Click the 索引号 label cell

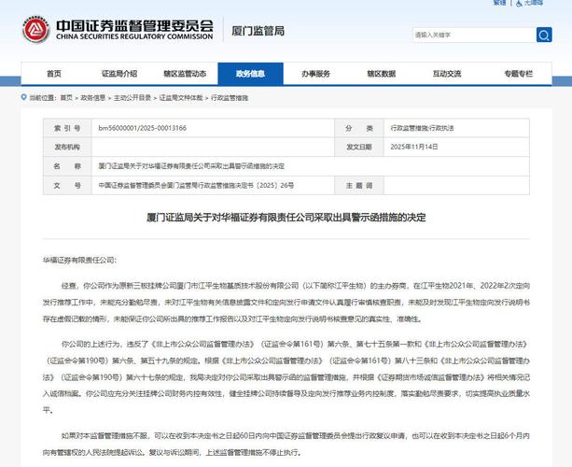(67, 128)
